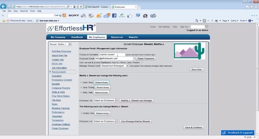
Task: Click the Reset Password button
Action: click(x=146, y=59)
